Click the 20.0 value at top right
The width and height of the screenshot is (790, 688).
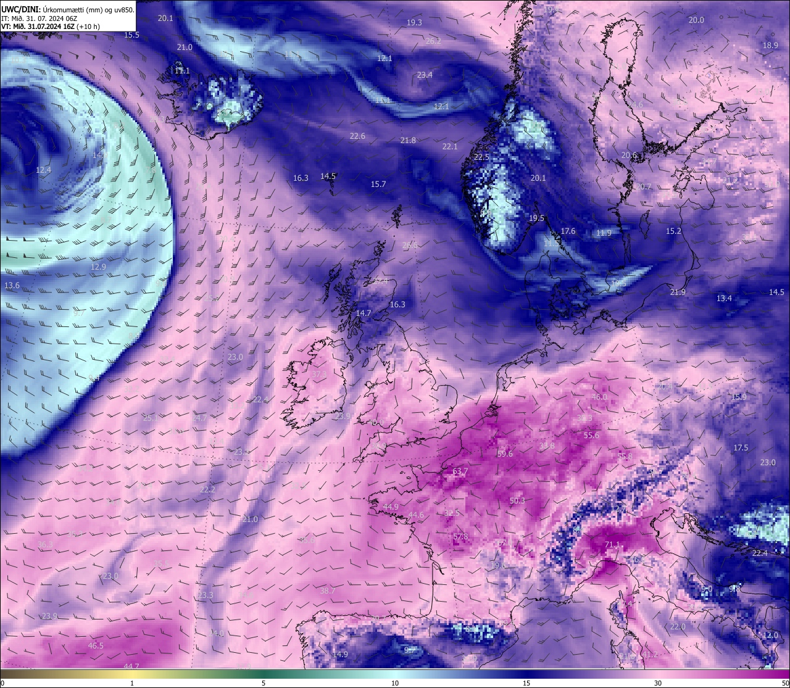[x=696, y=20]
